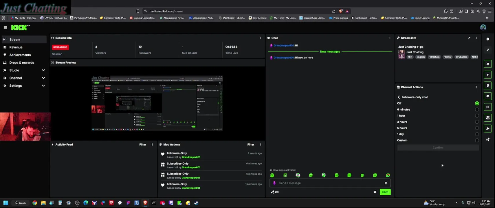
Task: Filter the Mod Actions list
Action: click(251, 144)
